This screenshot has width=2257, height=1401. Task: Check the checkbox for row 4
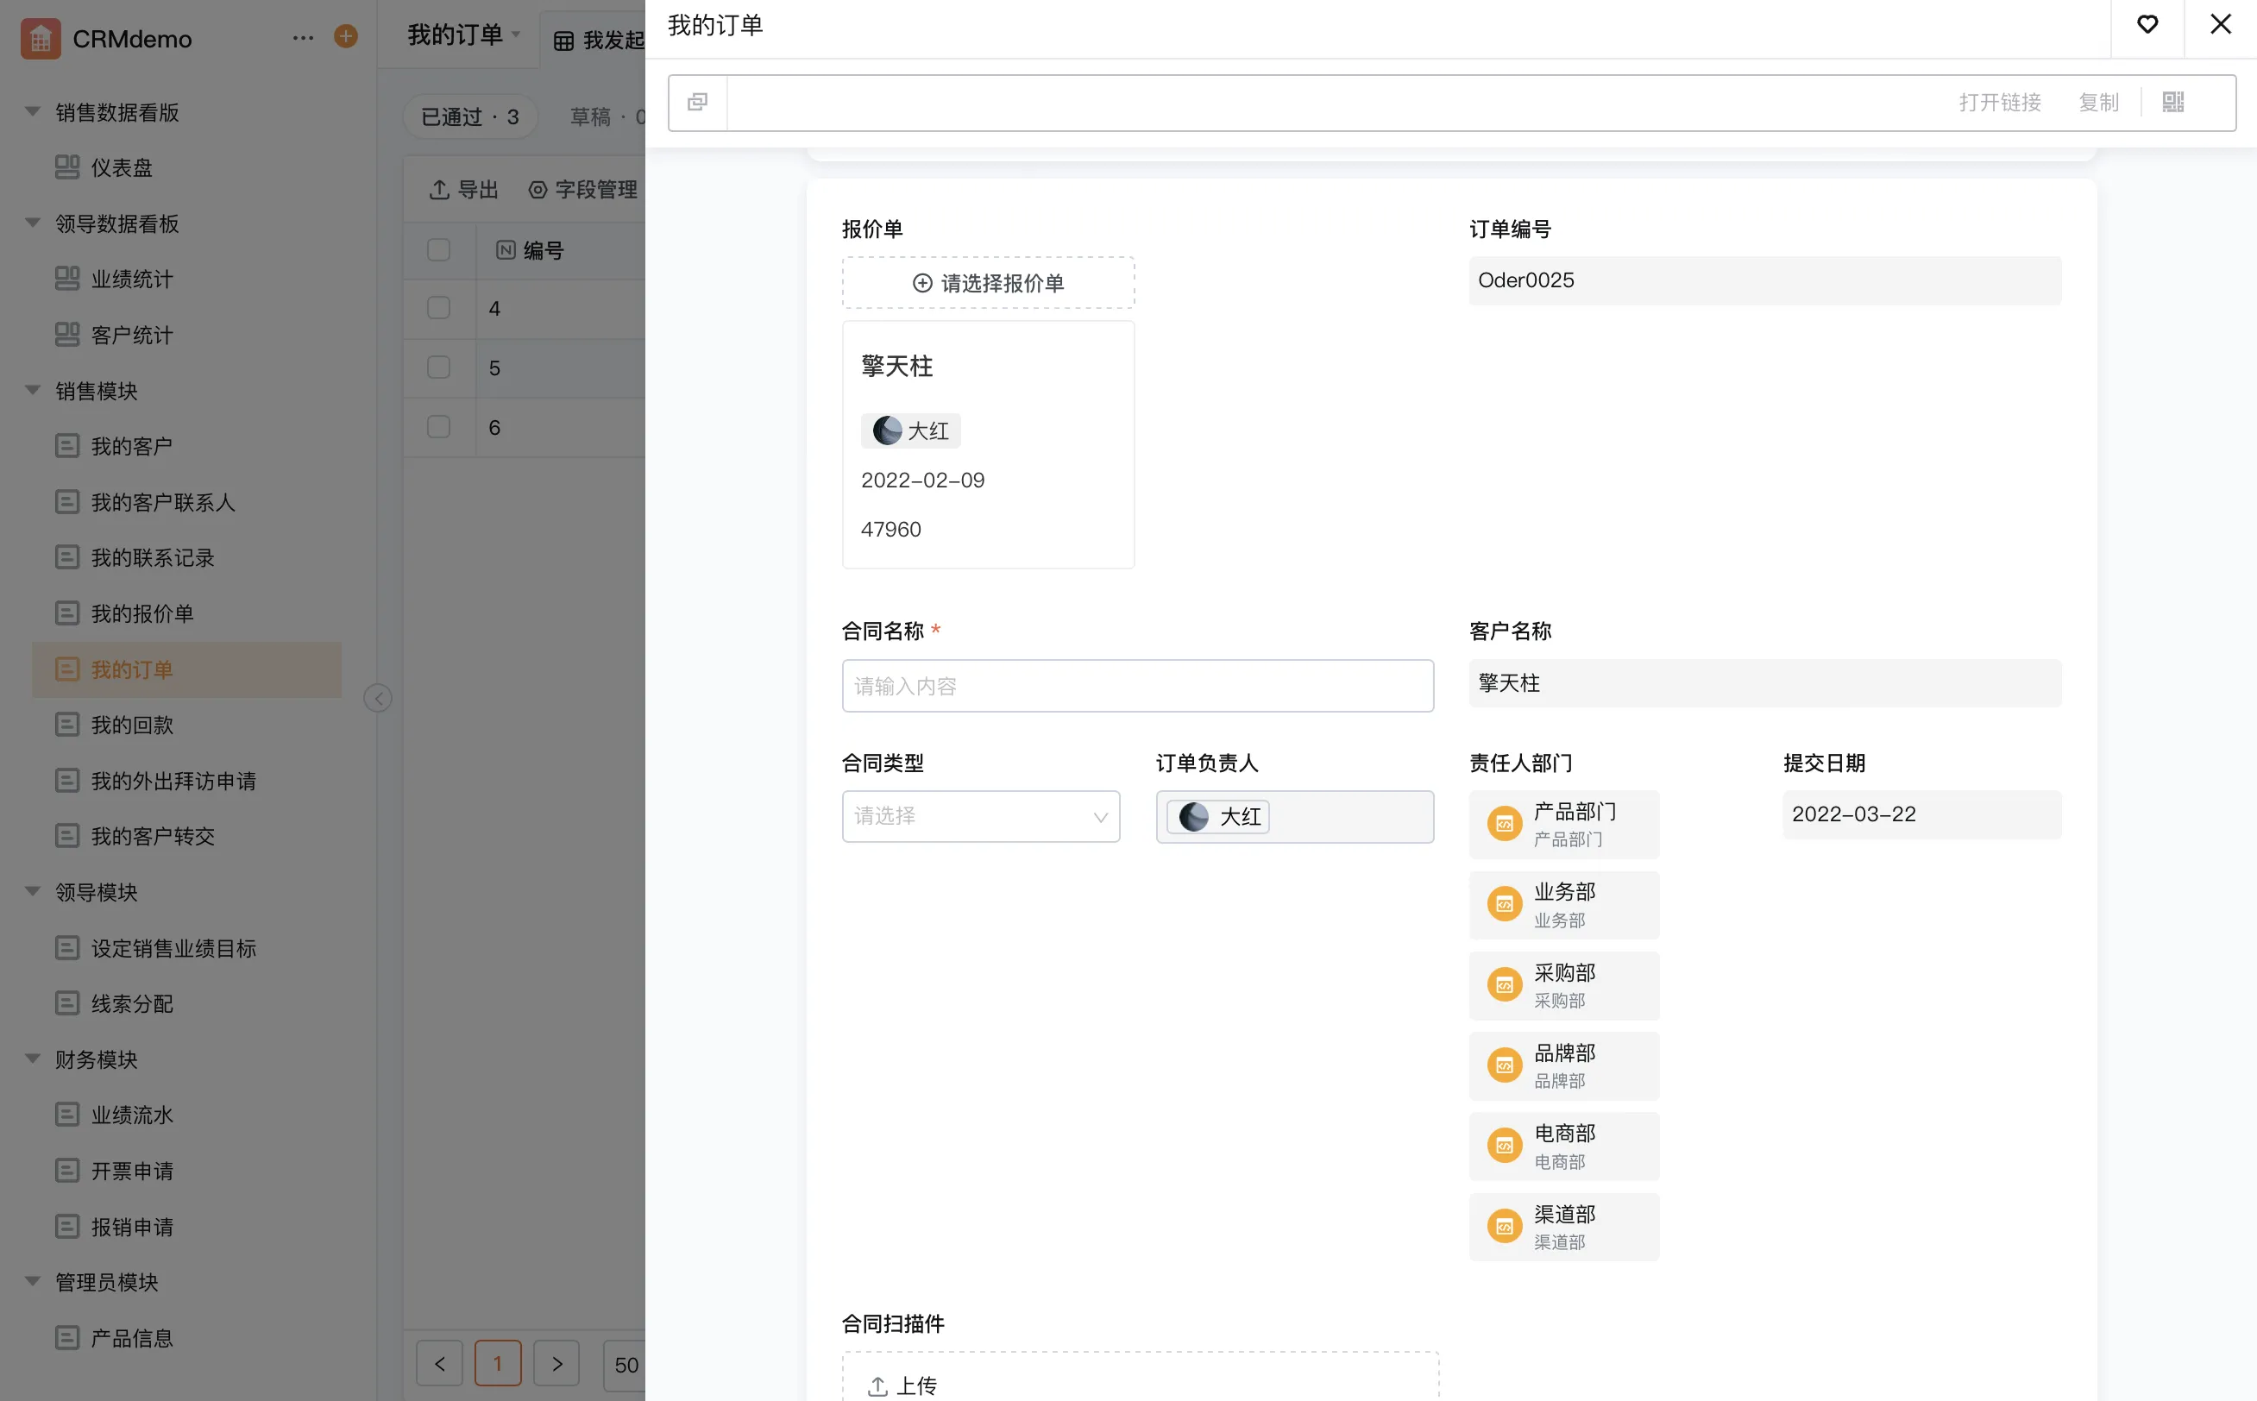[438, 308]
